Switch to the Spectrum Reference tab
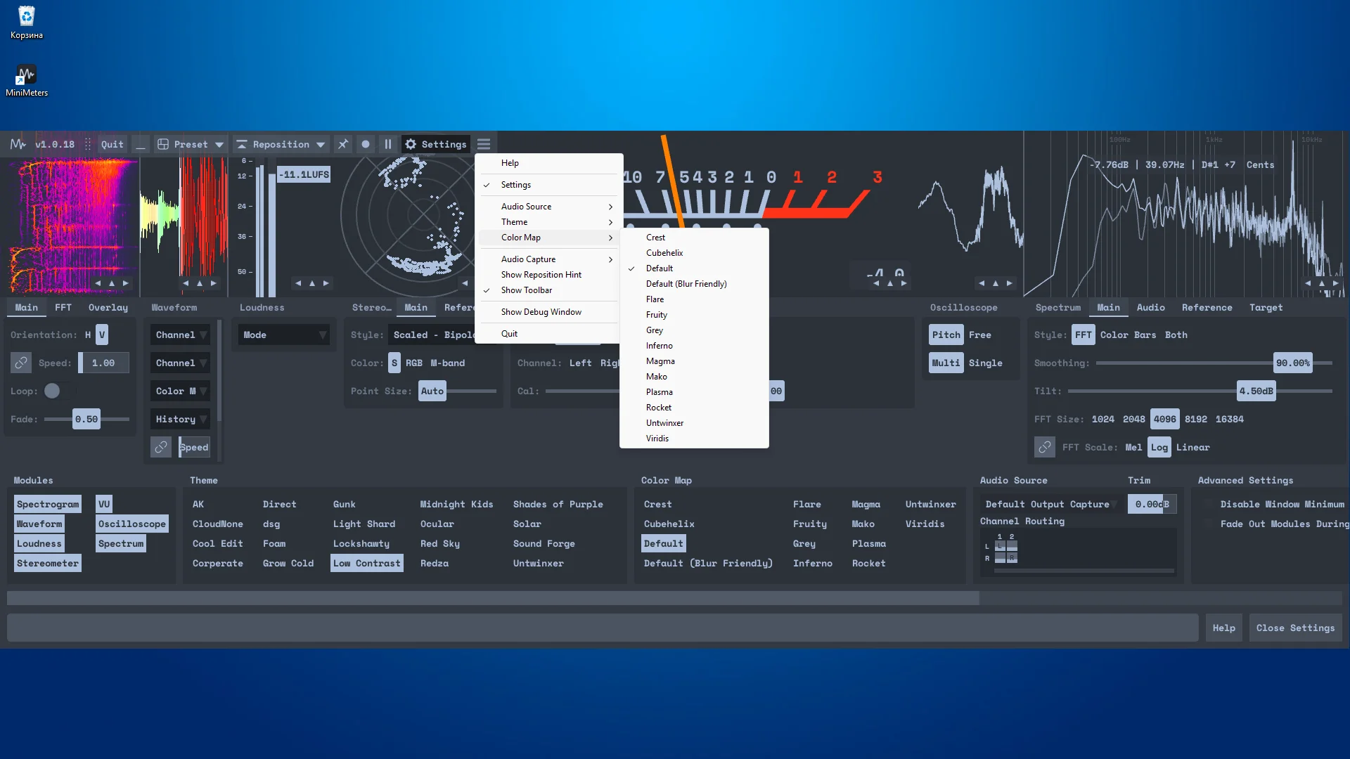This screenshot has height=759, width=1350. [x=1207, y=307]
